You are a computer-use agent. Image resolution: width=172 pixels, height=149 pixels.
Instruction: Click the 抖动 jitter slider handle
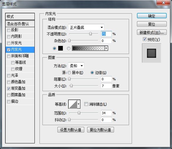[x=69, y=120]
